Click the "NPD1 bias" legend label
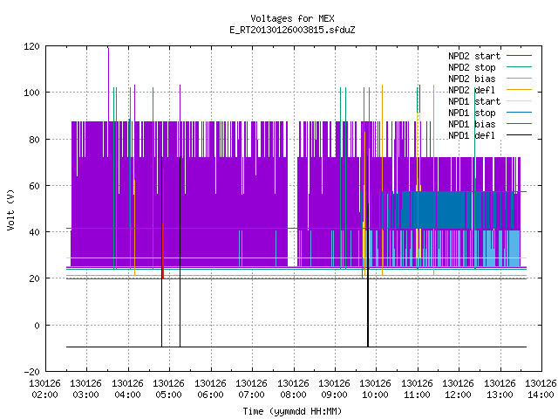The image size is (558, 419). coord(472,124)
